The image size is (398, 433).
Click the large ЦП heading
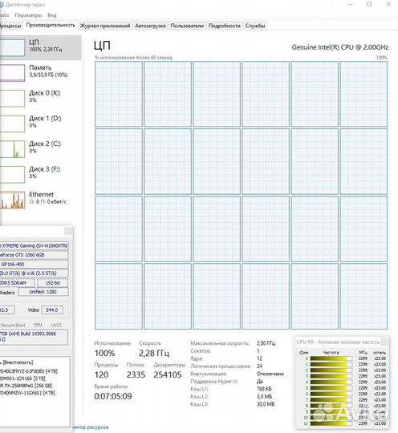(102, 46)
